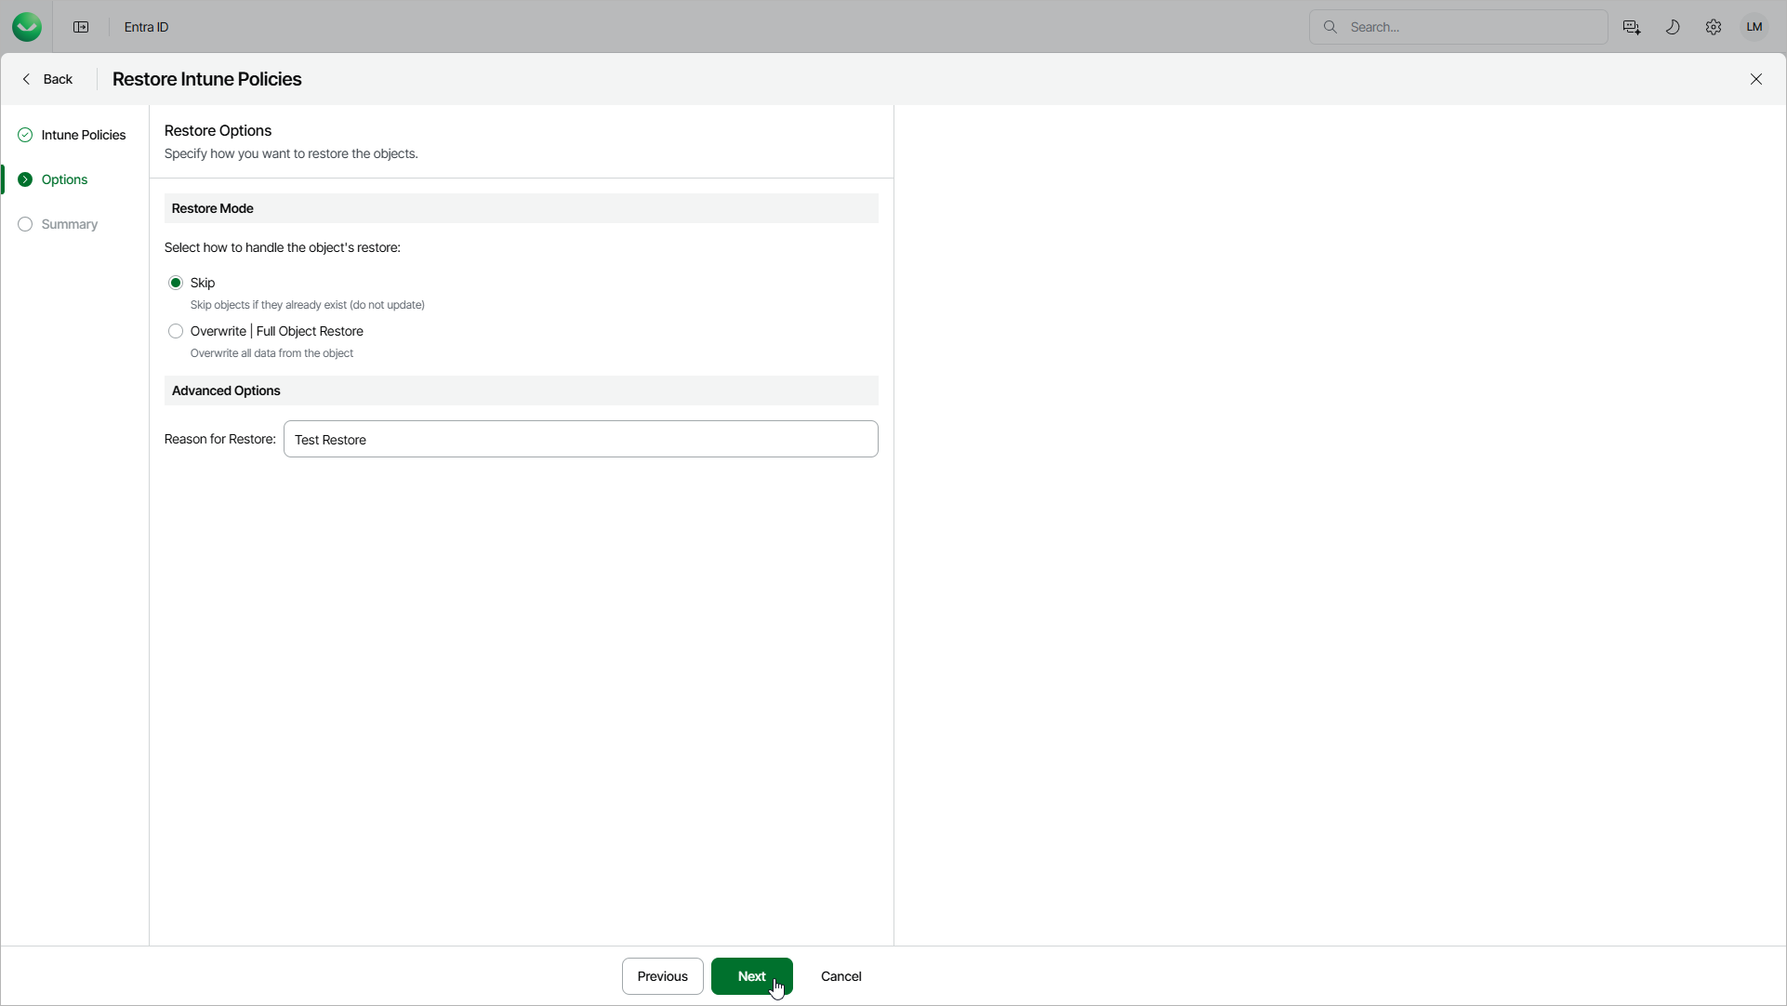The image size is (1787, 1006).
Task: Open the settings gear icon
Action: click(1714, 27)
